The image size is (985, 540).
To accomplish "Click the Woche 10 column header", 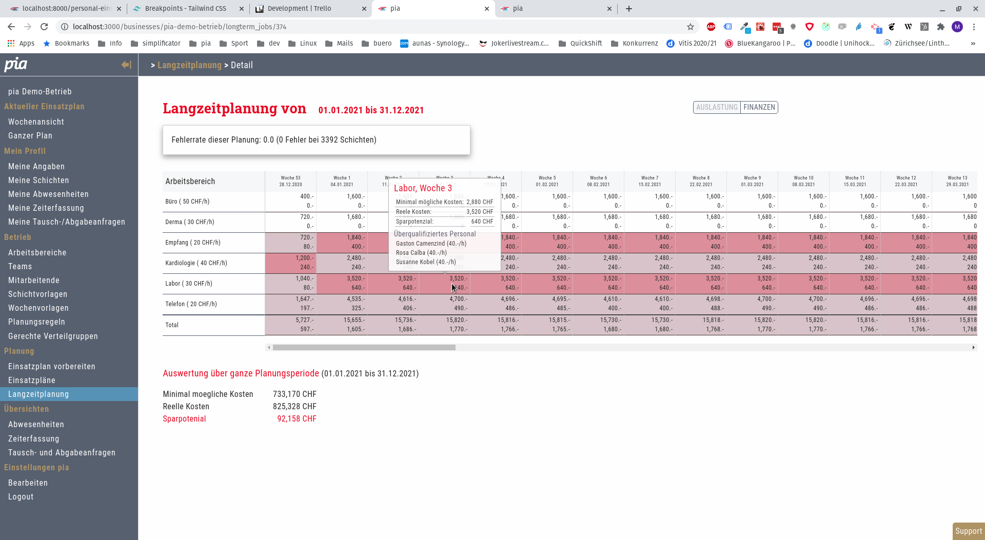I will point(803,181).
